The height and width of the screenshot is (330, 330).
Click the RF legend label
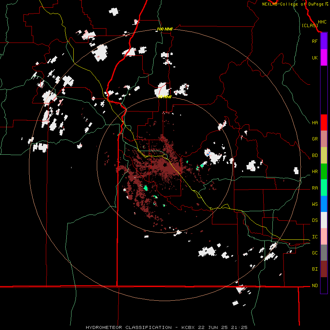pyautogui.click(x=315, y=41)
